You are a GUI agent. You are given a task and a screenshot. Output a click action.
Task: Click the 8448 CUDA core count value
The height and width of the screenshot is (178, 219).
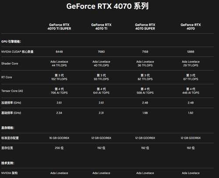59,52
